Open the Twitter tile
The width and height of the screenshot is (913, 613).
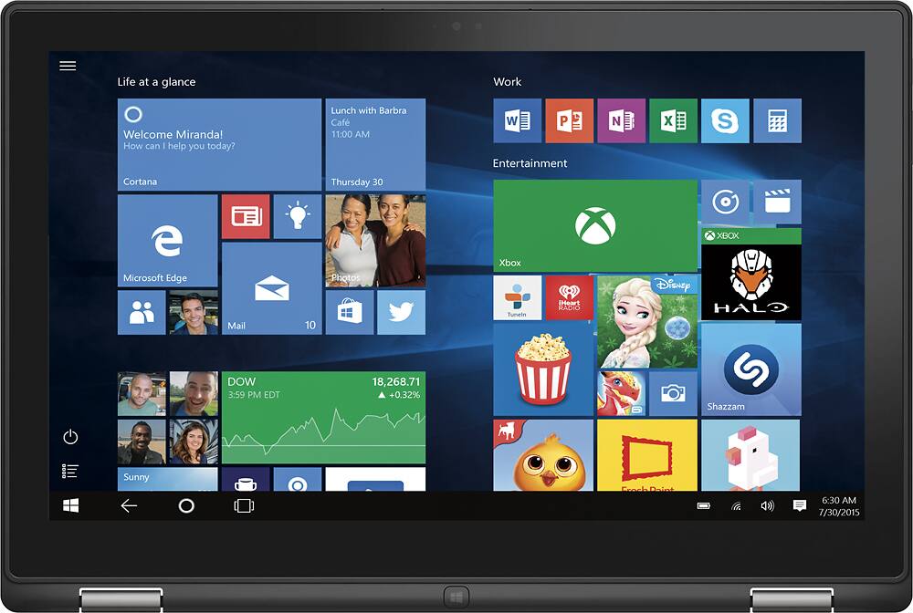[x=401, y=313]
